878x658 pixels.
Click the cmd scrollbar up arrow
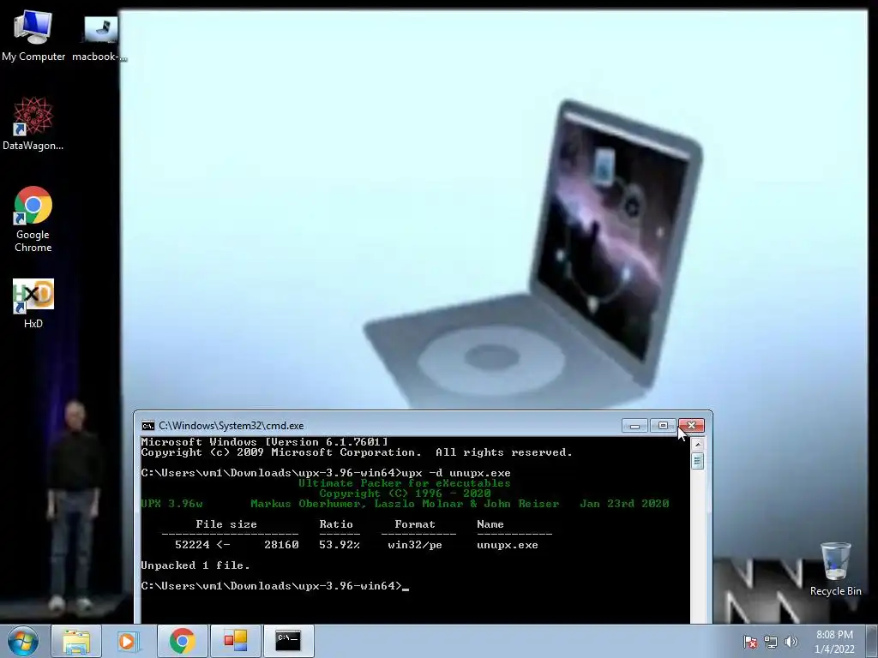(697, 445)
